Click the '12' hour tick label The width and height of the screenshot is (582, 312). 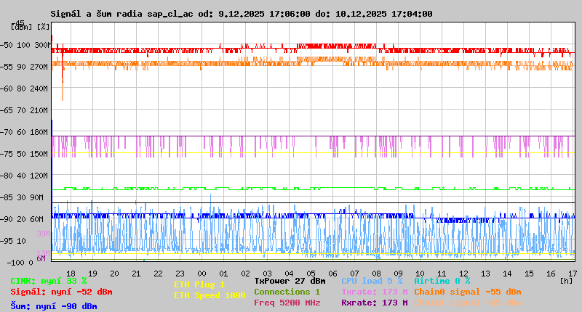[463, 274]
